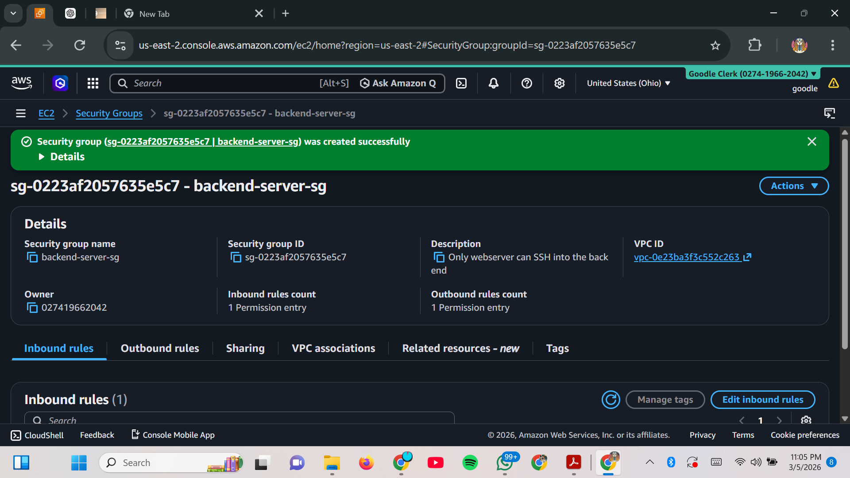View site information icon in address bar
The image size is (850, 478).
click(x=120, y=45)
